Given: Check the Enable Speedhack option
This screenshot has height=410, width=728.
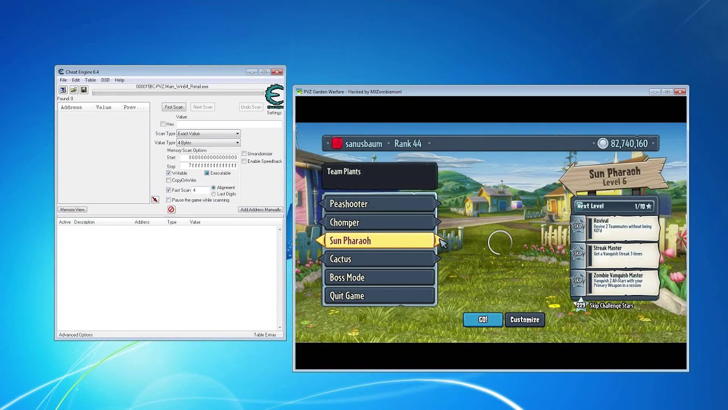Looking at the screenshot, I should pos(244,161).
